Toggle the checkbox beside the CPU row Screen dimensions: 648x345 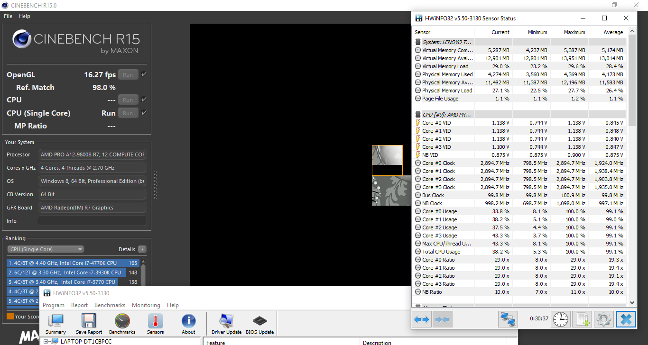(x=144, y=100)
